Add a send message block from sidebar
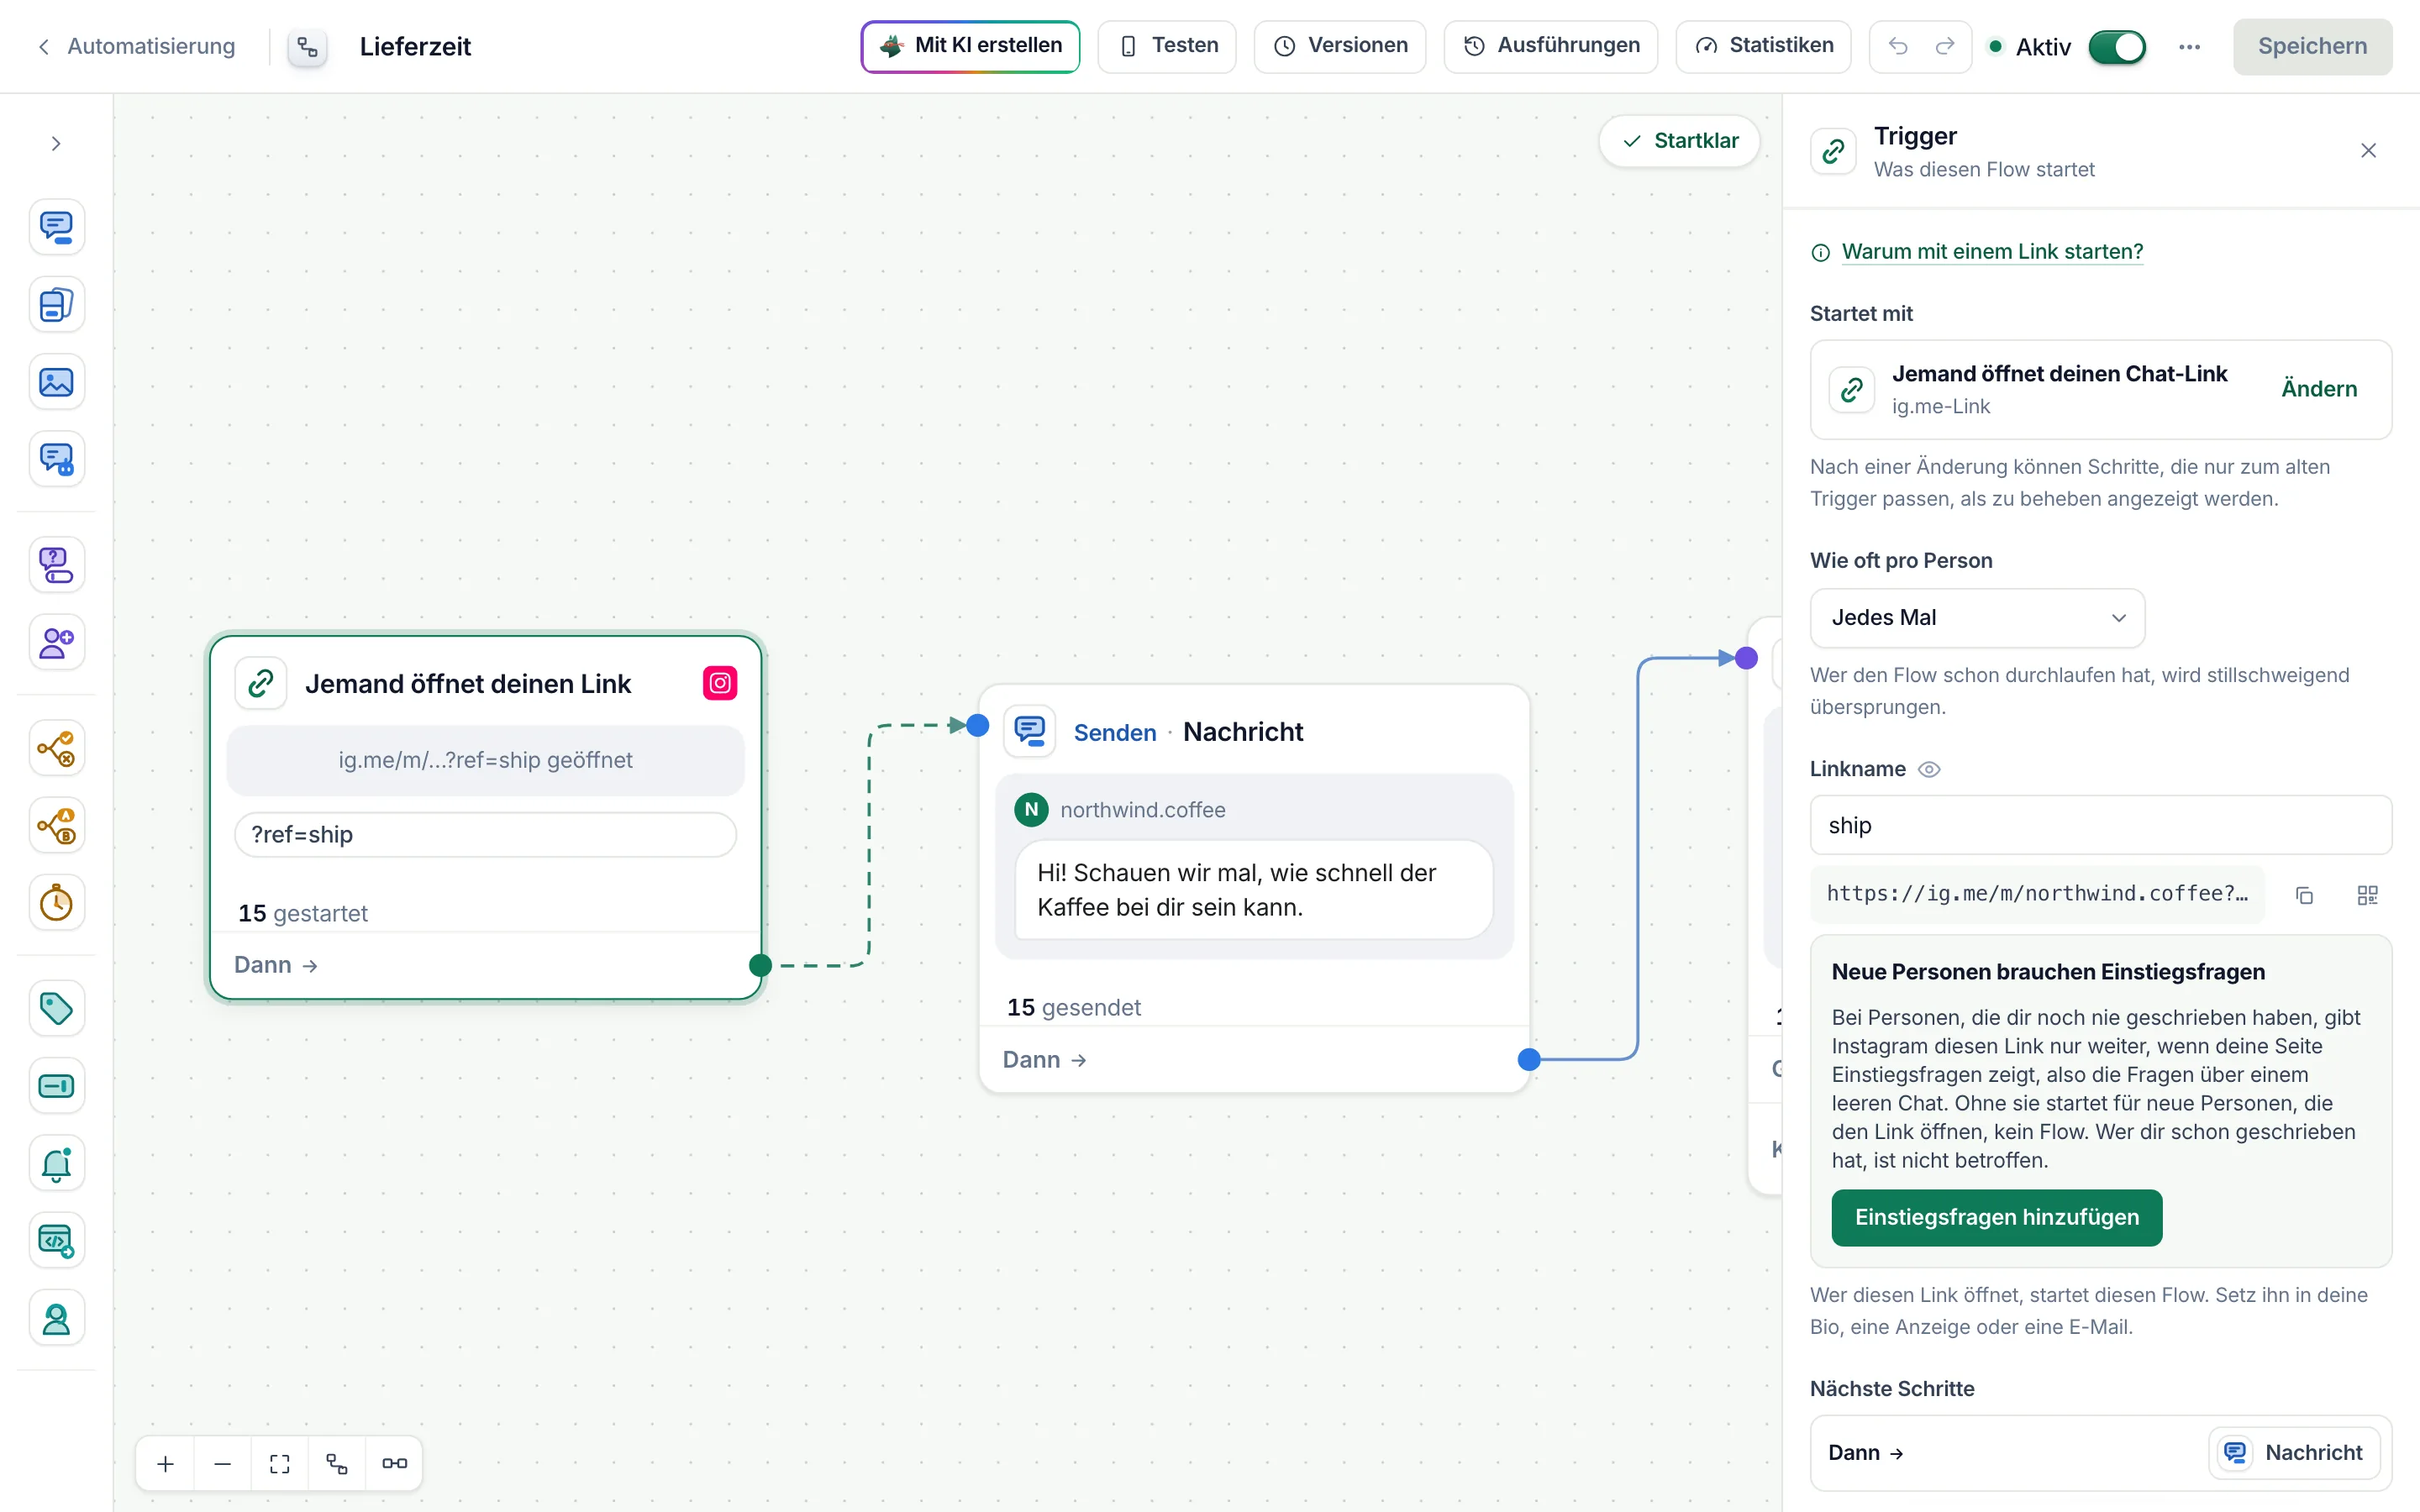2420x1512 pixels. pos(56,227)
